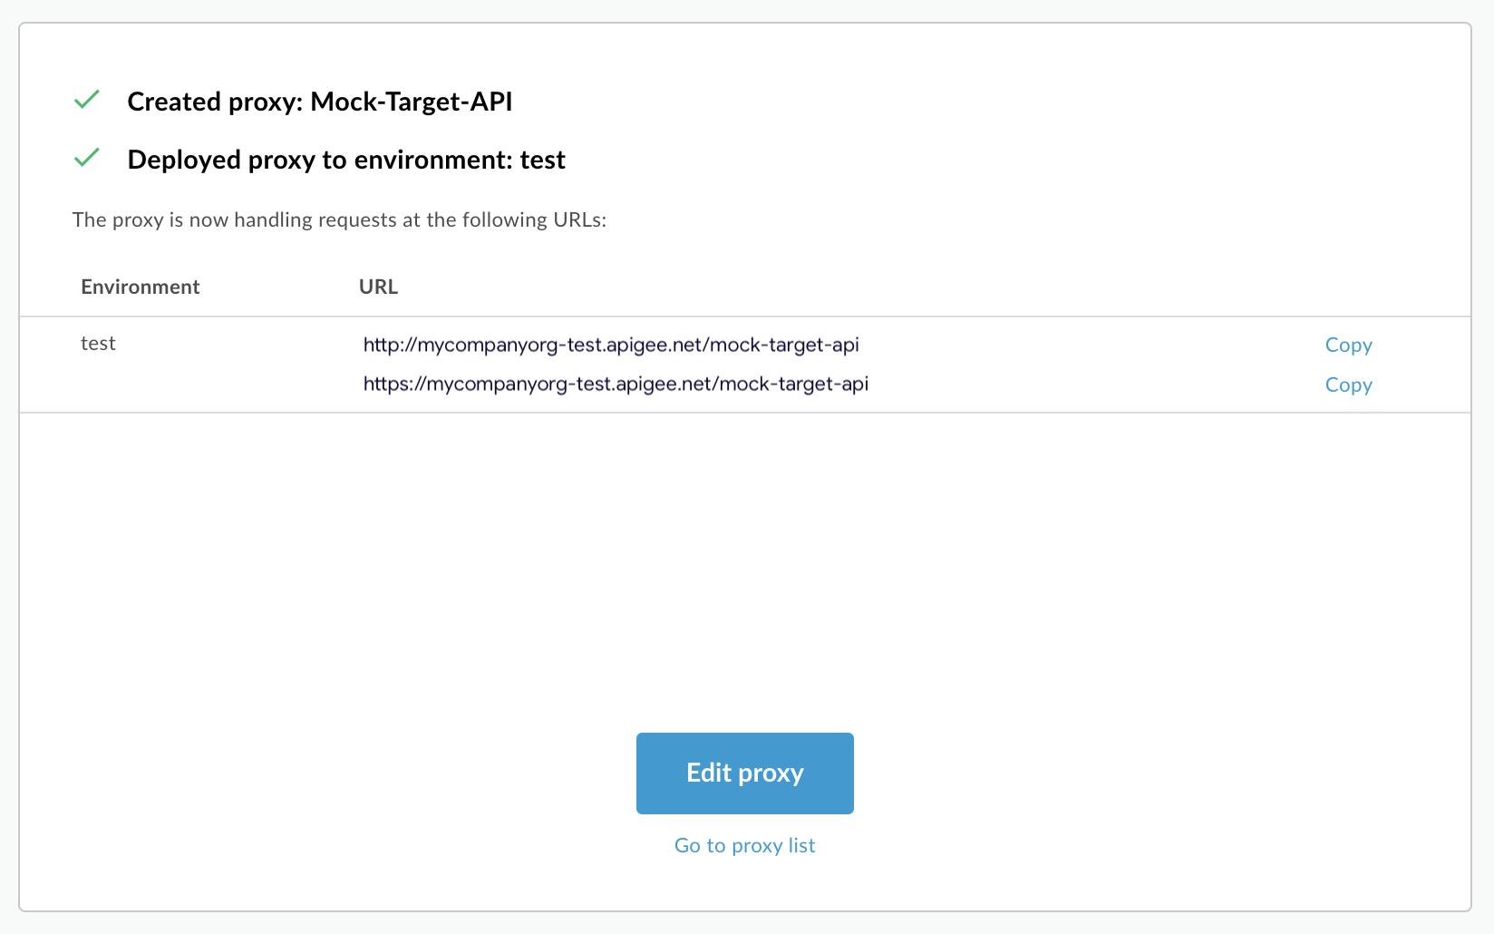Open the Go to proxy list link
Viewport: 1494px width, 934px height.
[x=744, y=845]
